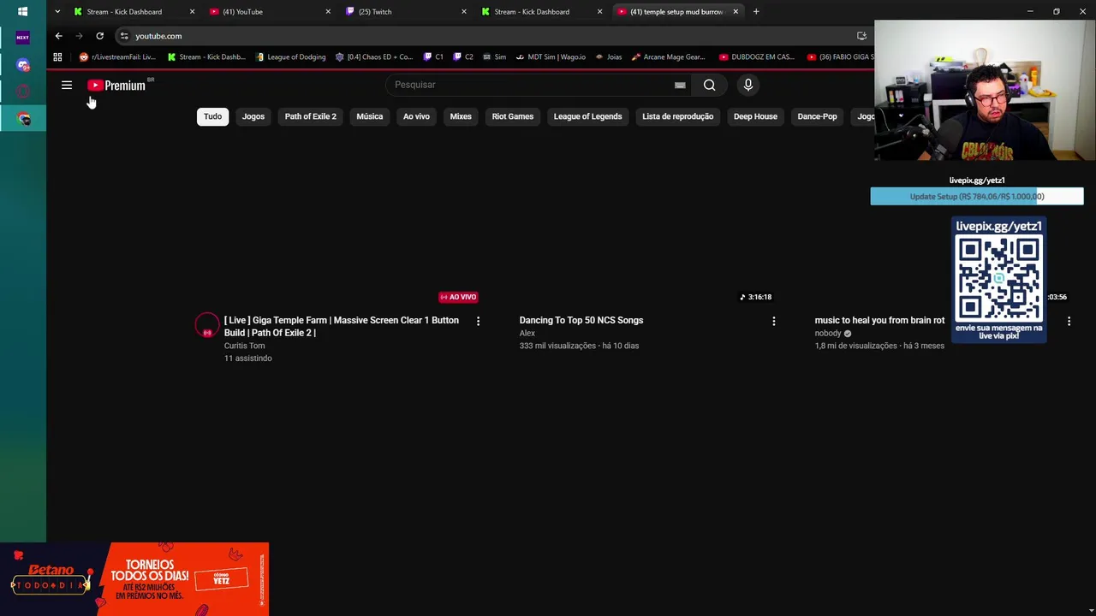Start voice search with the microphone
This screenshot has height=616, width=1096.
pos(748,85)
